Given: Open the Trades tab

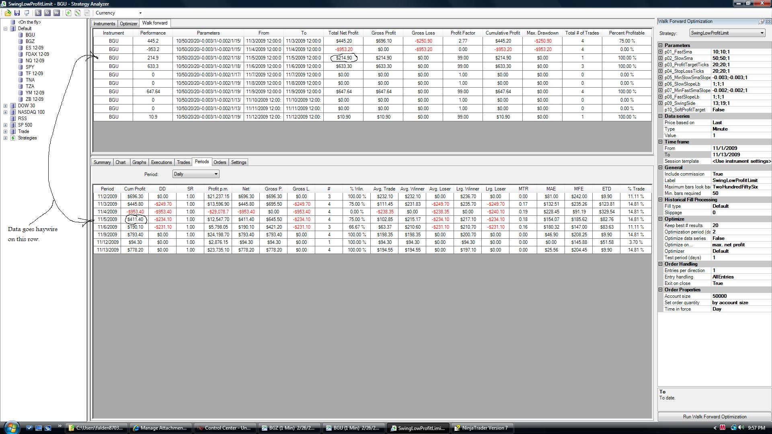Looking at the screenshot, I should coord(183,162).
